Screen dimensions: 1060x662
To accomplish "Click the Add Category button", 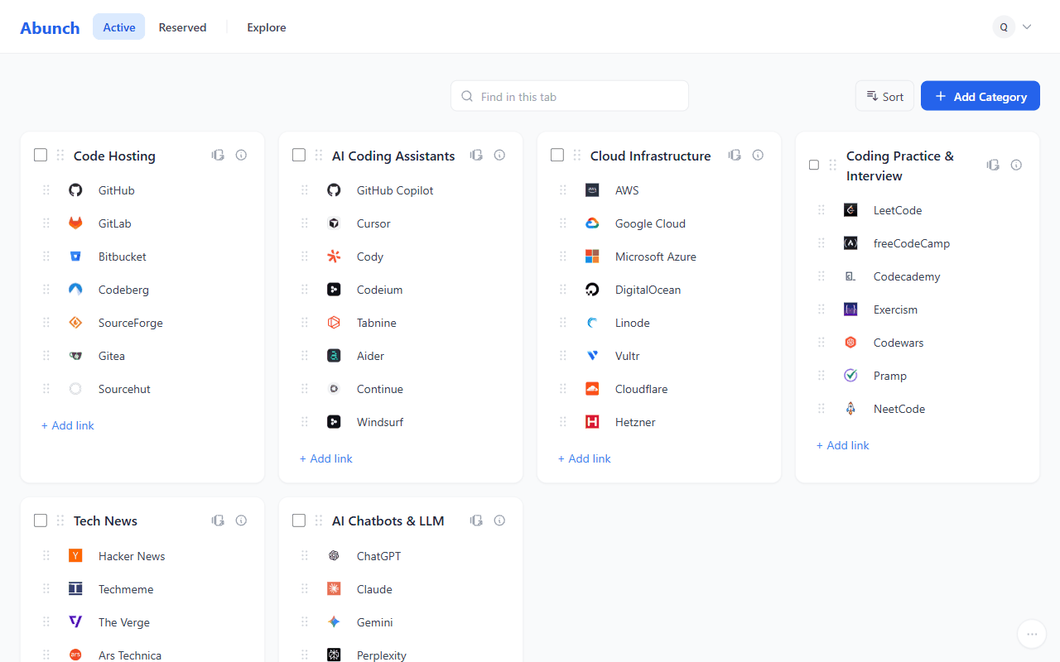I will tap(980, 96).
